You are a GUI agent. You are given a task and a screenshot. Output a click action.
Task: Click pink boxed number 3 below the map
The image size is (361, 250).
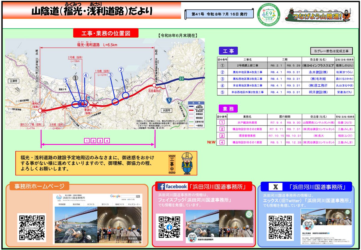click(100, 140)
